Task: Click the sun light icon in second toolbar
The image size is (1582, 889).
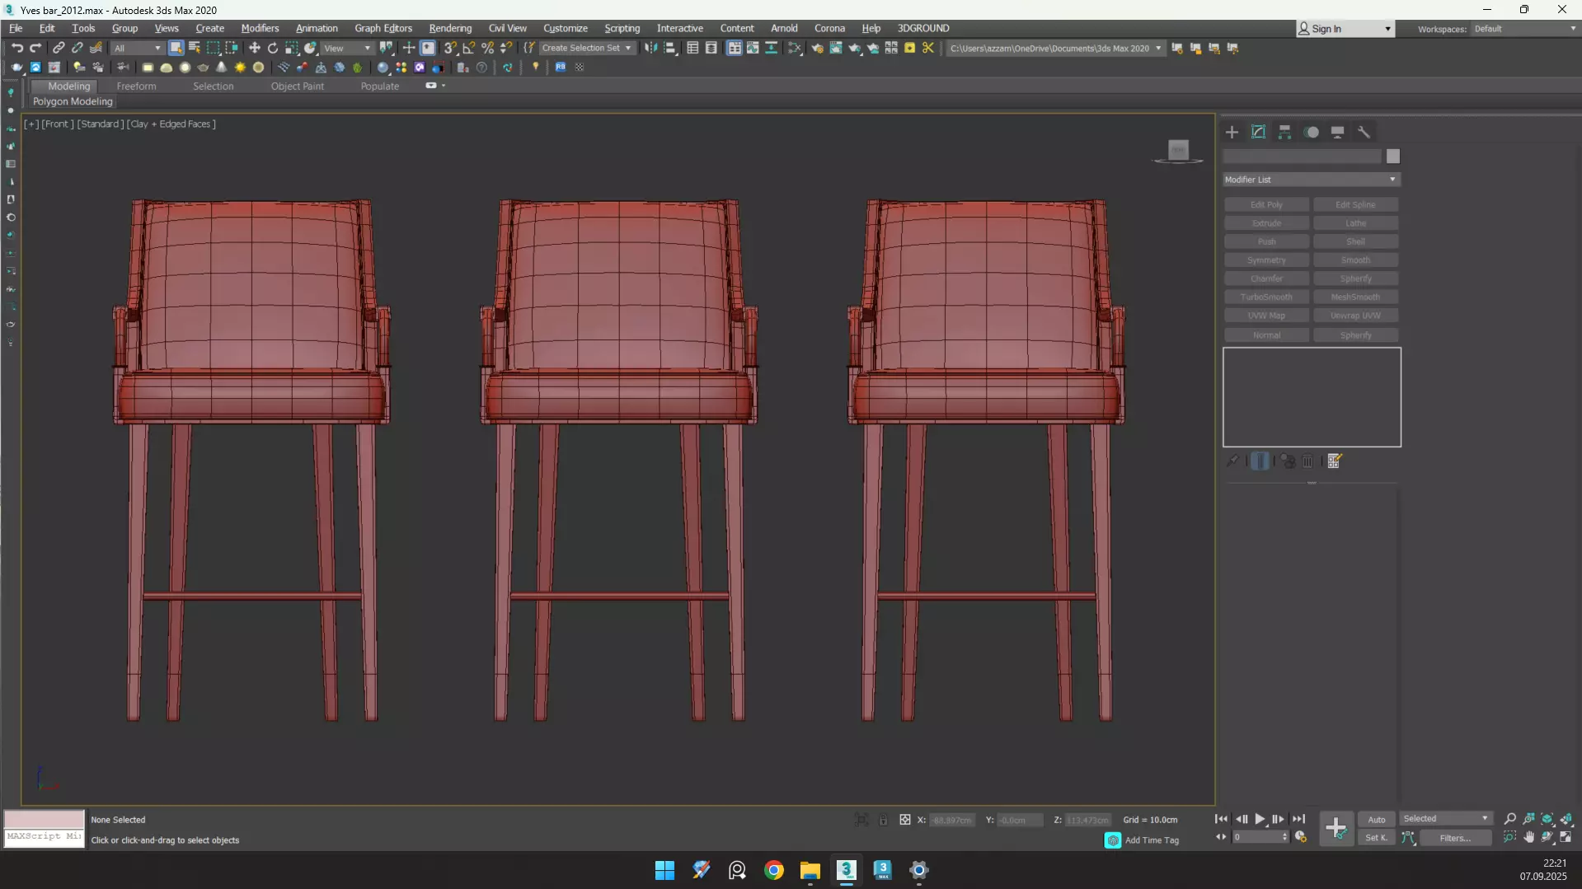Action: pos(240,68)
